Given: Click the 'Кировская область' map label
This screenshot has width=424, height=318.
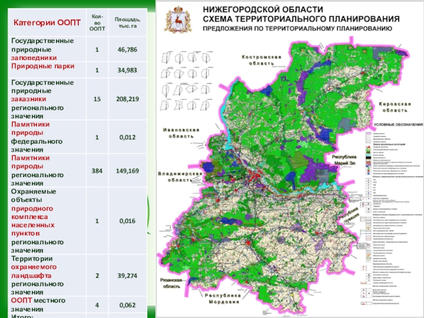Looking at the screenshot, I should (x=395, y=107).
